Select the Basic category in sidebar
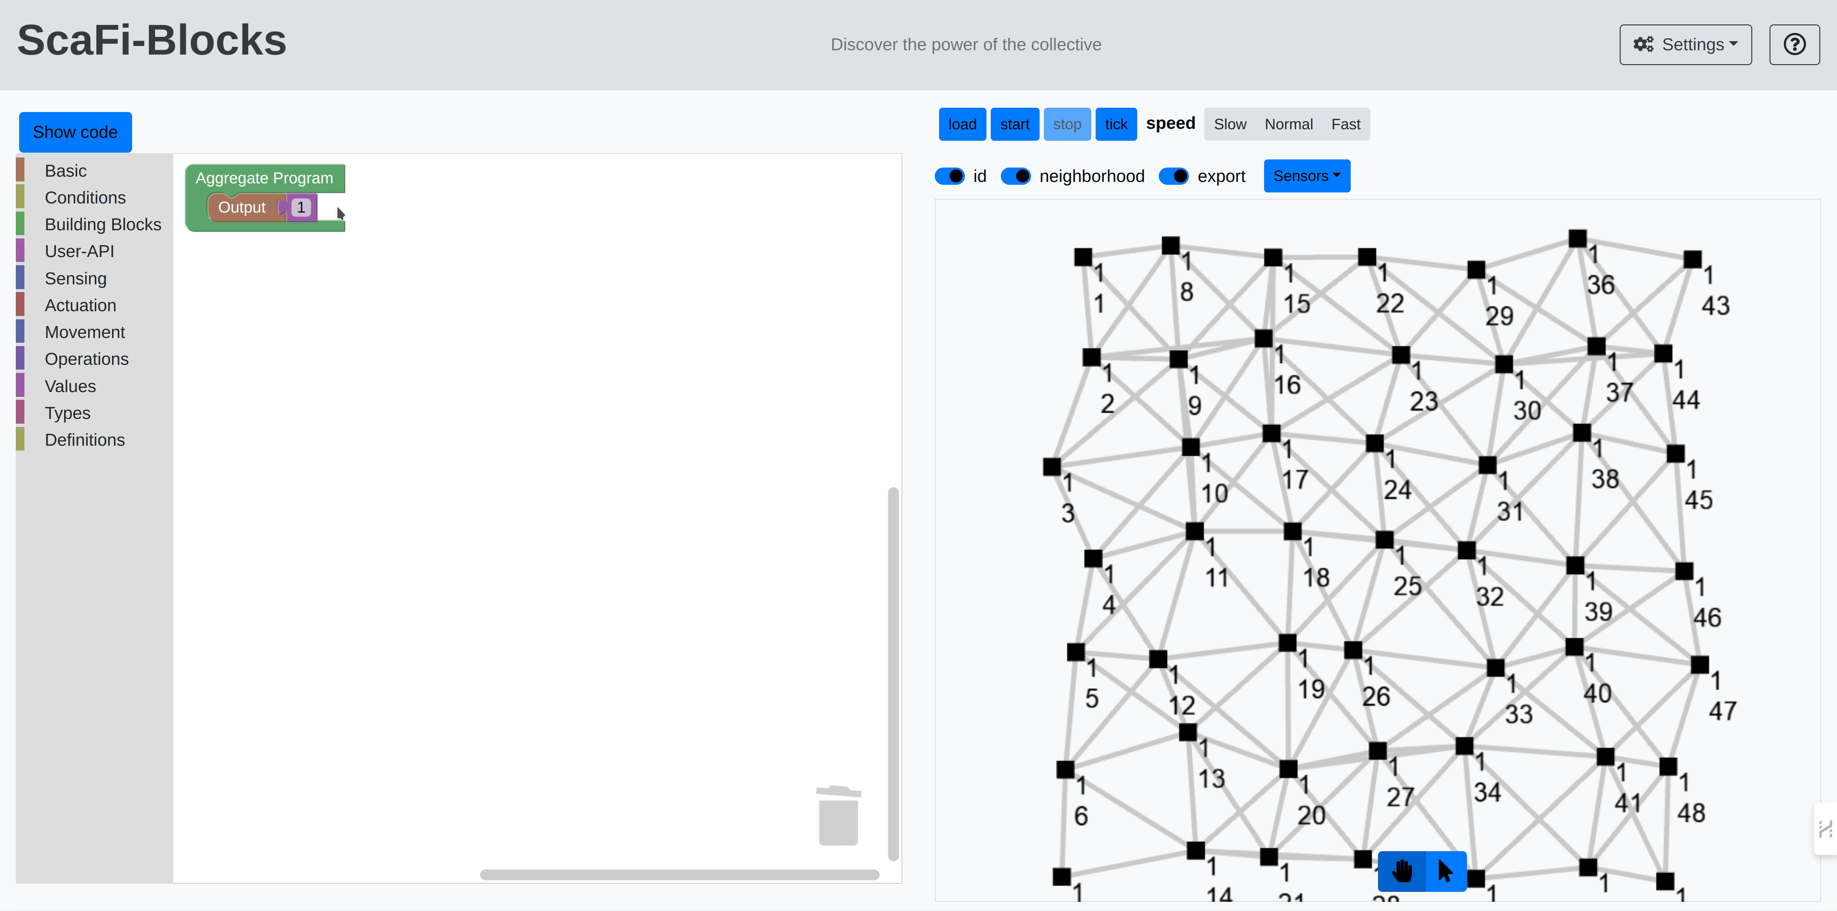The image size is (1837, 911). point(65,170)
